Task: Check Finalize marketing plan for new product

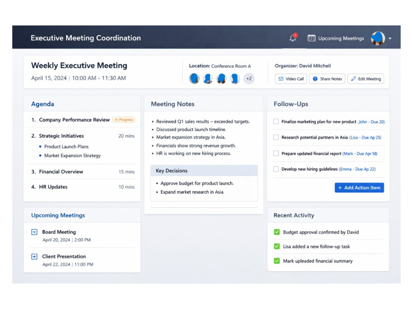Action: [x=276, y=122]
